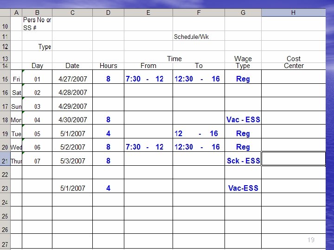Click the date cell 5/3/2007
Screen dimensions: 334x250
point(72,159)
